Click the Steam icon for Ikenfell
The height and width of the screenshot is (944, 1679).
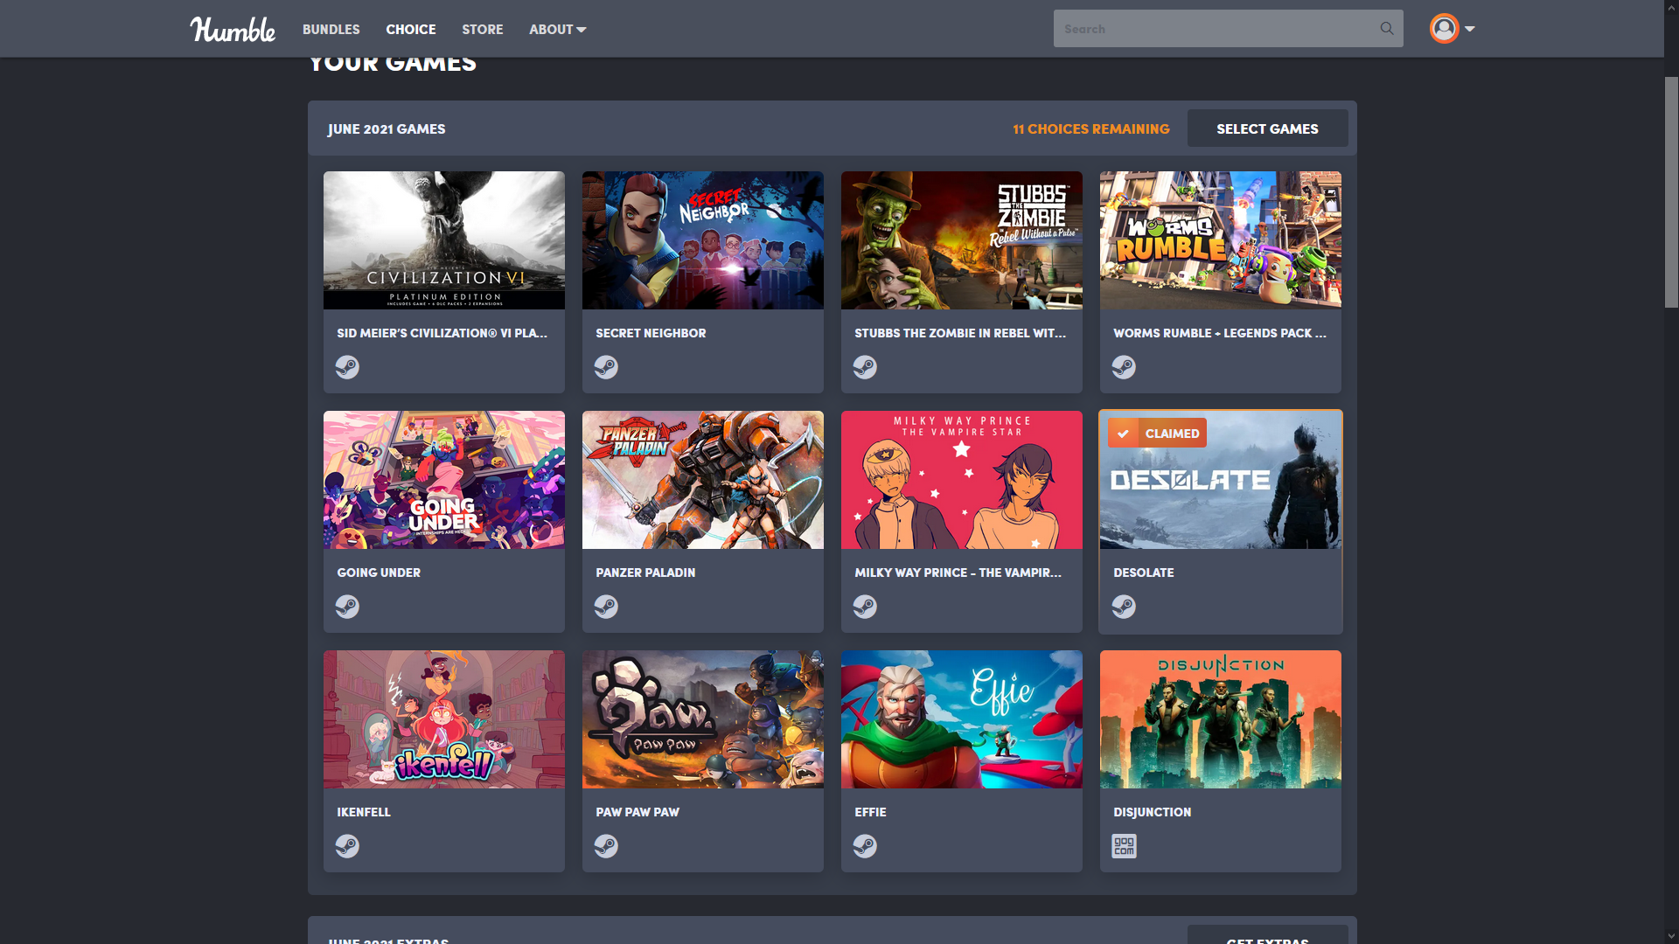pos(347,845)
